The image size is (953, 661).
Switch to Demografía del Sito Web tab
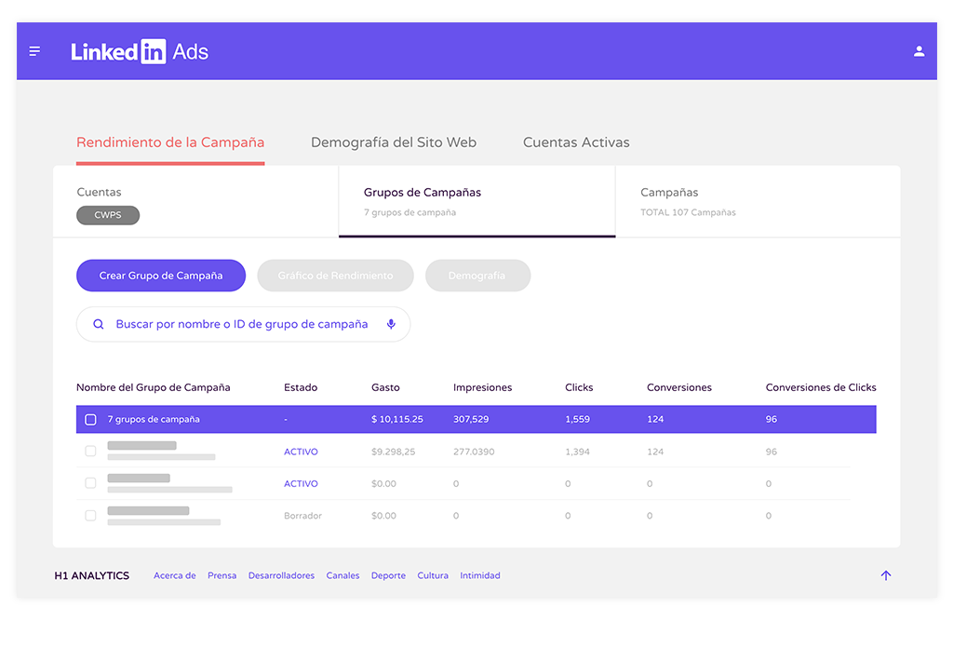click(x=393, y=142)
